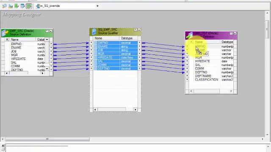Open the Mapplet Designer tool

pyautogui.click(x=22, y=6)
